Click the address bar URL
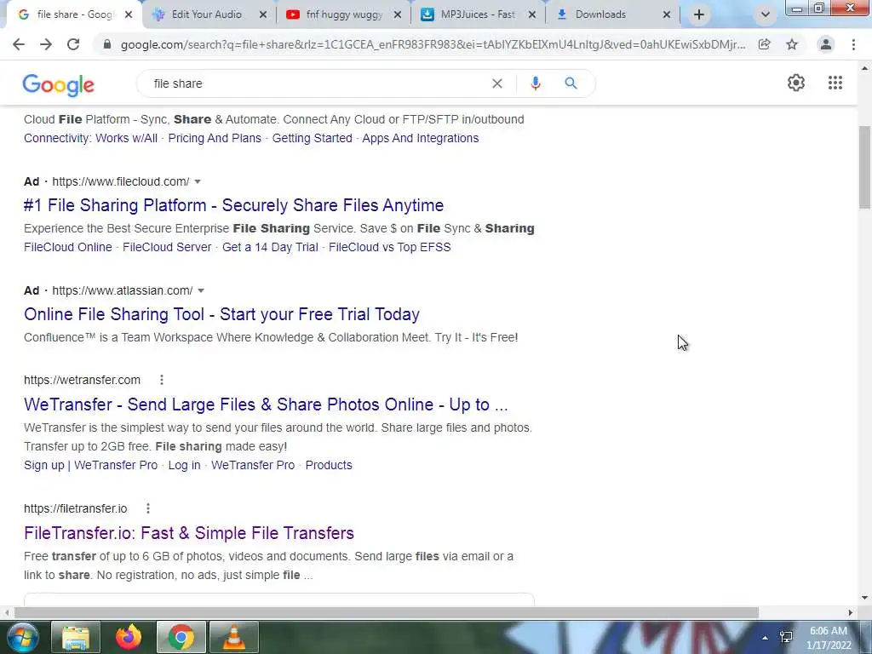The image size is (872, 654). coord(433,44)
